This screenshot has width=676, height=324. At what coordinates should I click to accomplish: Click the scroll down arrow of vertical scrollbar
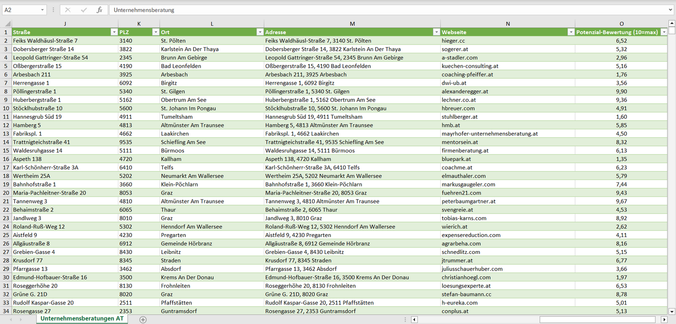pyautogui.click(x=672, y=311)
